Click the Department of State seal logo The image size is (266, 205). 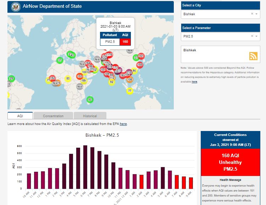16,6
